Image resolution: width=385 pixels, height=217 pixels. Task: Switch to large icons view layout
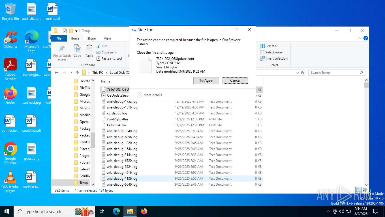(x=365, y=190)
